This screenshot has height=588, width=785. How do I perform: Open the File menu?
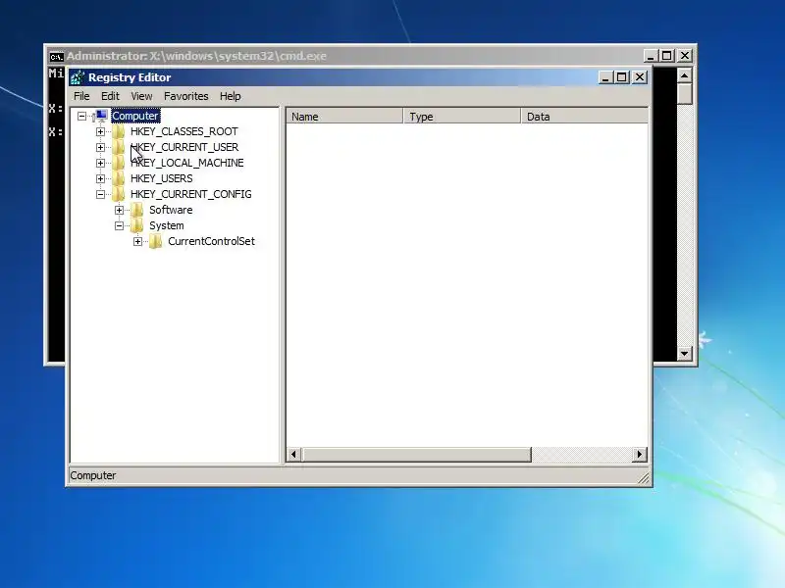(x=81, y=96)
